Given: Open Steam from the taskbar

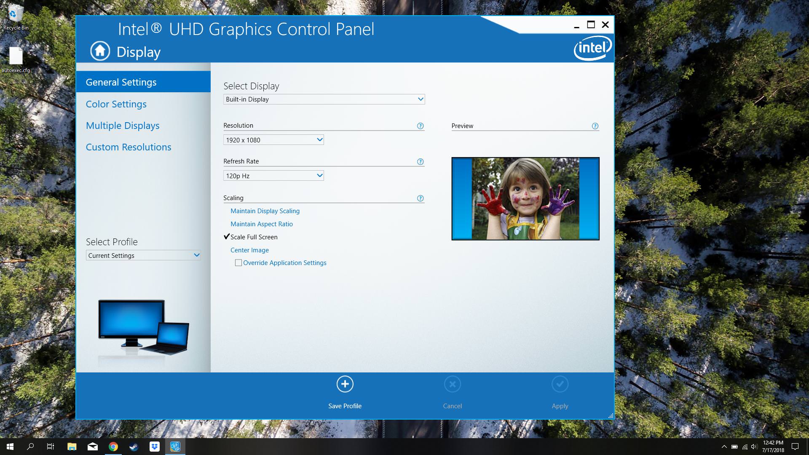Looking at the screenshot, I should point(134,447).
